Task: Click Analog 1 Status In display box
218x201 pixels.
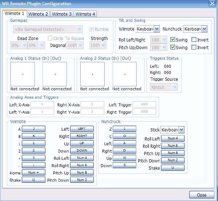Action: [23, 74]
